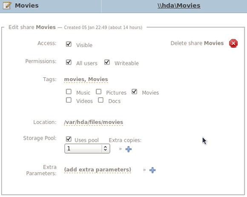Click the 'Extra copies:' label
The width and height of the screenshot is (247, 197).
point(125,140)
